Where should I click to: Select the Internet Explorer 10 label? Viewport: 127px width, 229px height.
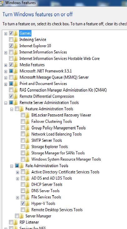pos(35,46)
